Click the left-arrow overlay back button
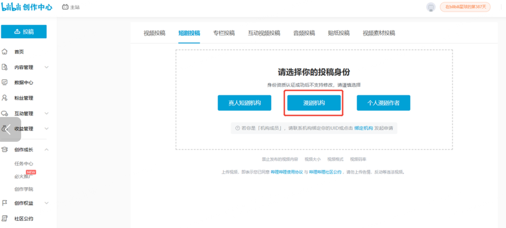Image resolution: width=506 pixels, height=228 pixels. (x=10, y=129)
